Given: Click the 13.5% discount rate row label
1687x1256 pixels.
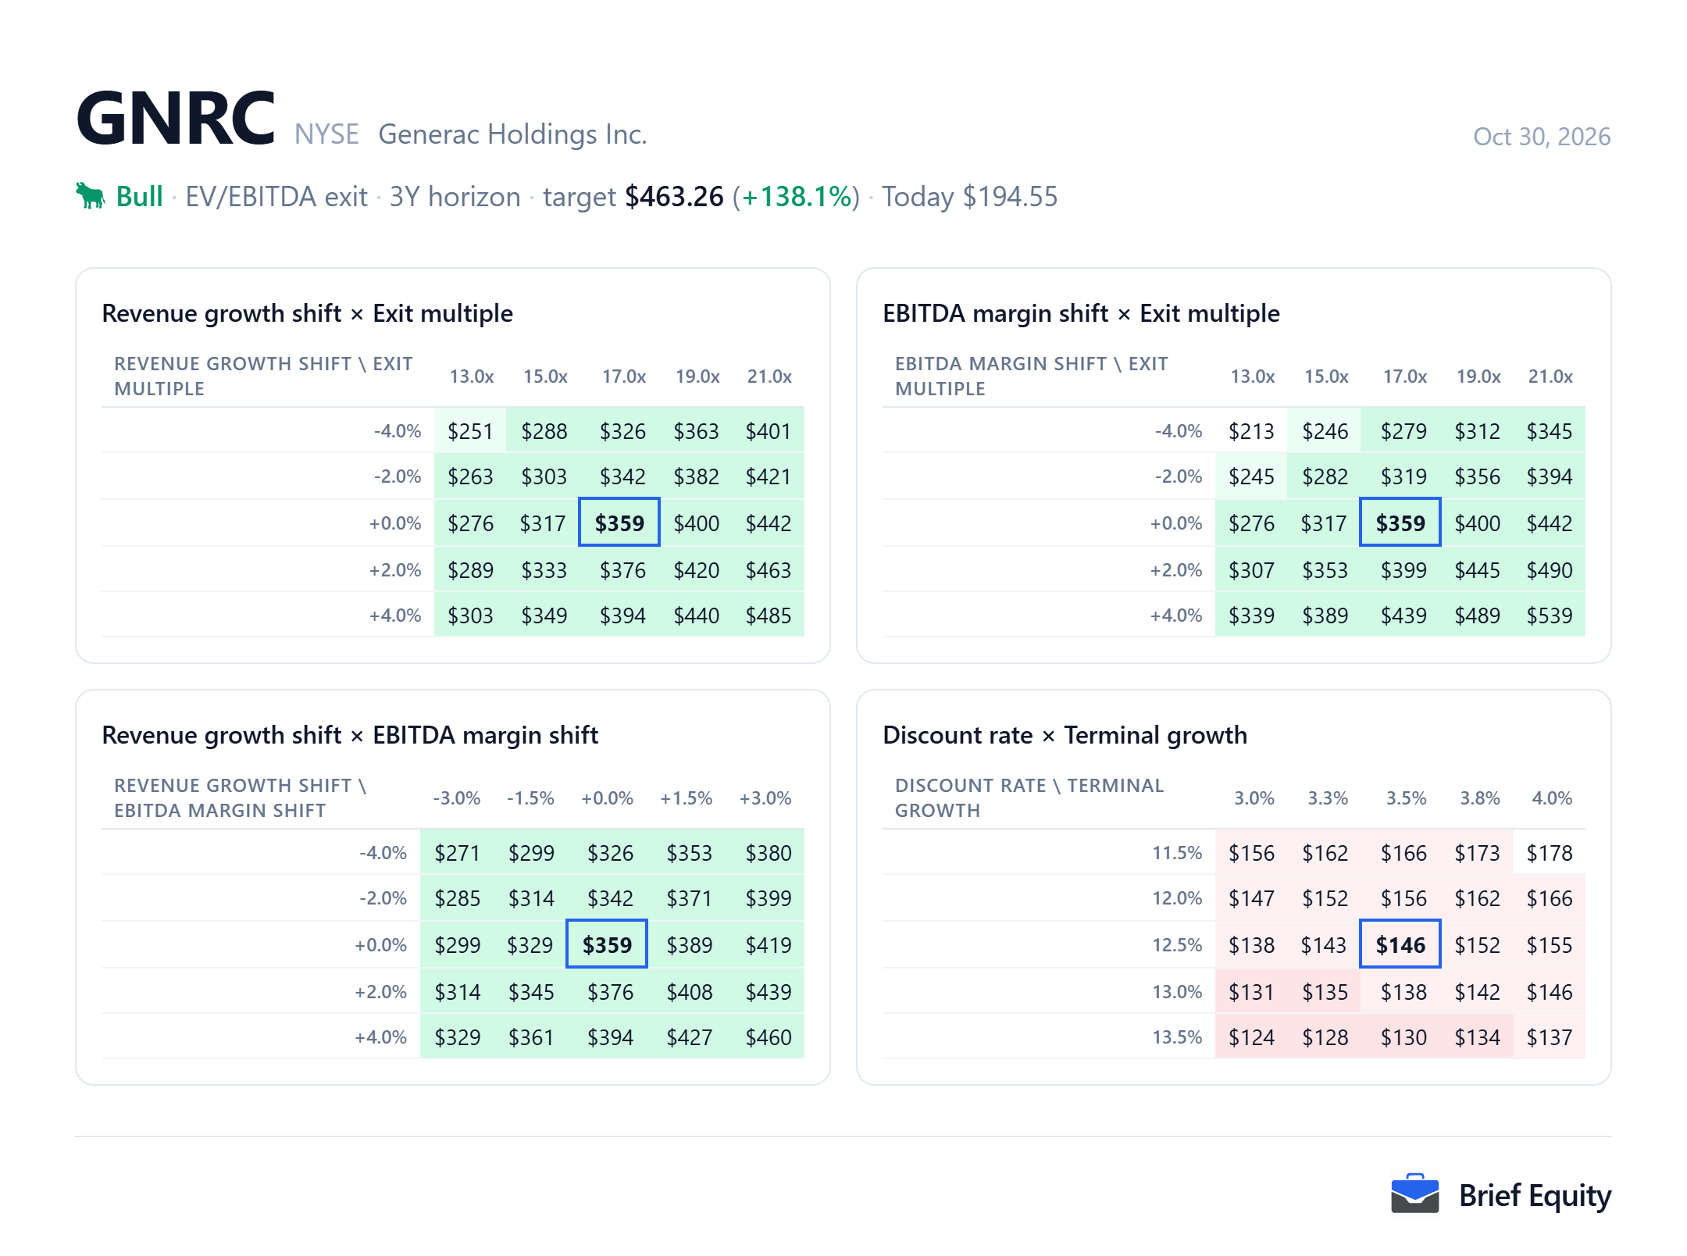Looking at the screenshot, I should tap(1177, 1037).
